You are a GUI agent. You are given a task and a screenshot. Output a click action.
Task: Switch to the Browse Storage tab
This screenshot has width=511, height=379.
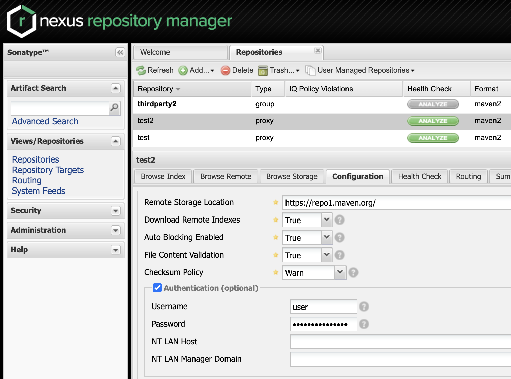(292, 177)
